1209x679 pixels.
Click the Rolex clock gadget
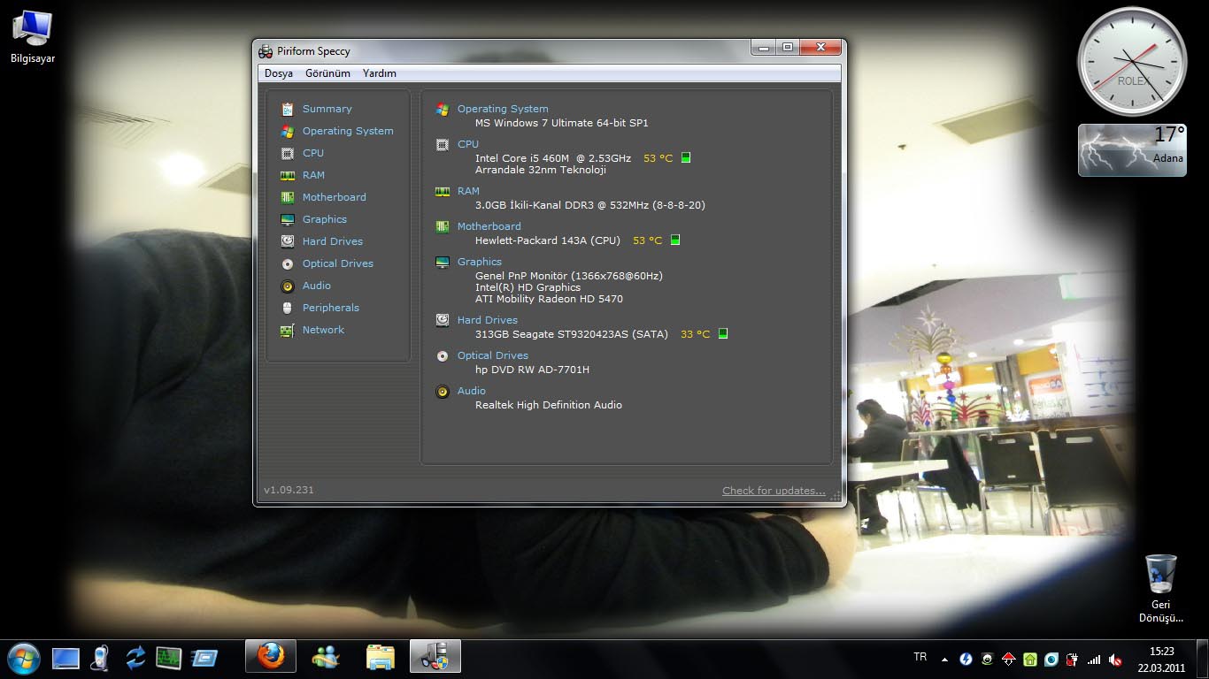(x=1132, y=61)
